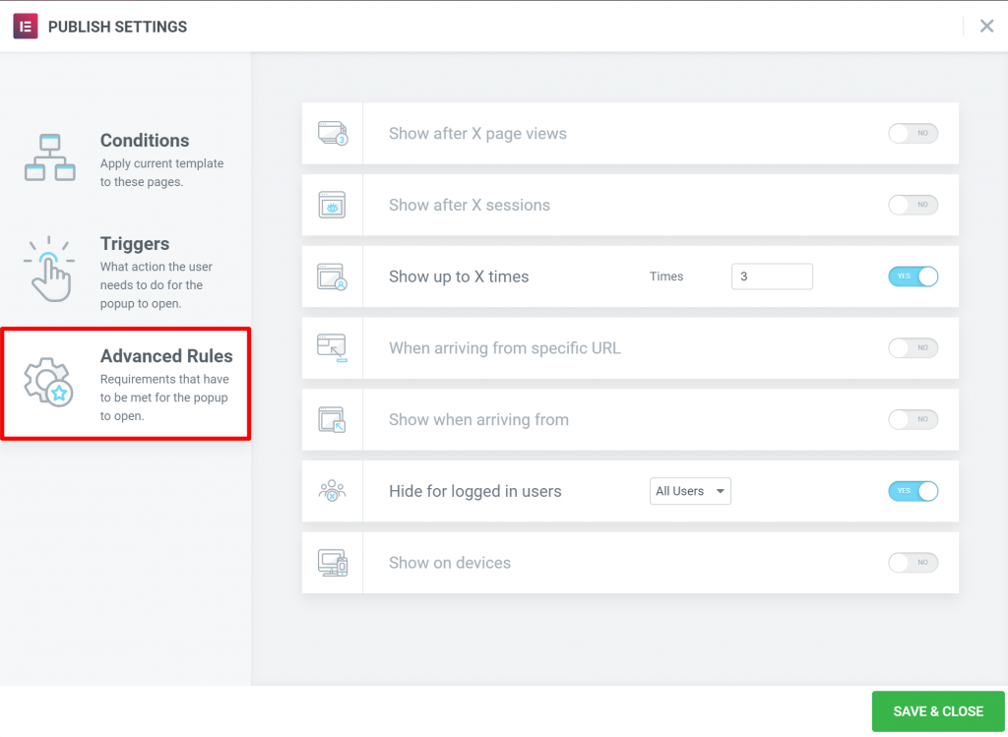The image size is (1008, 737).
Task: Turn off Hide for logged in users
Action: pos(913,491)
